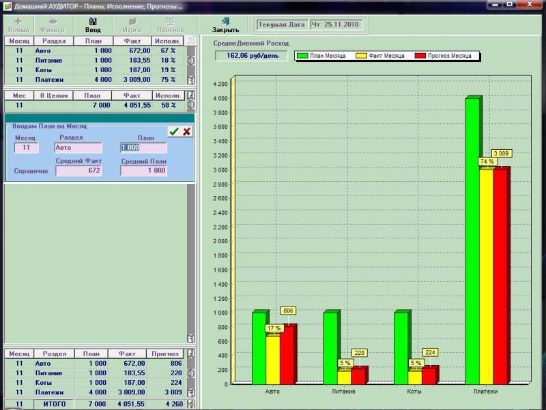
Task: Open the Прогноз (Forecast) toolbar icon
Action: (169, 25)
